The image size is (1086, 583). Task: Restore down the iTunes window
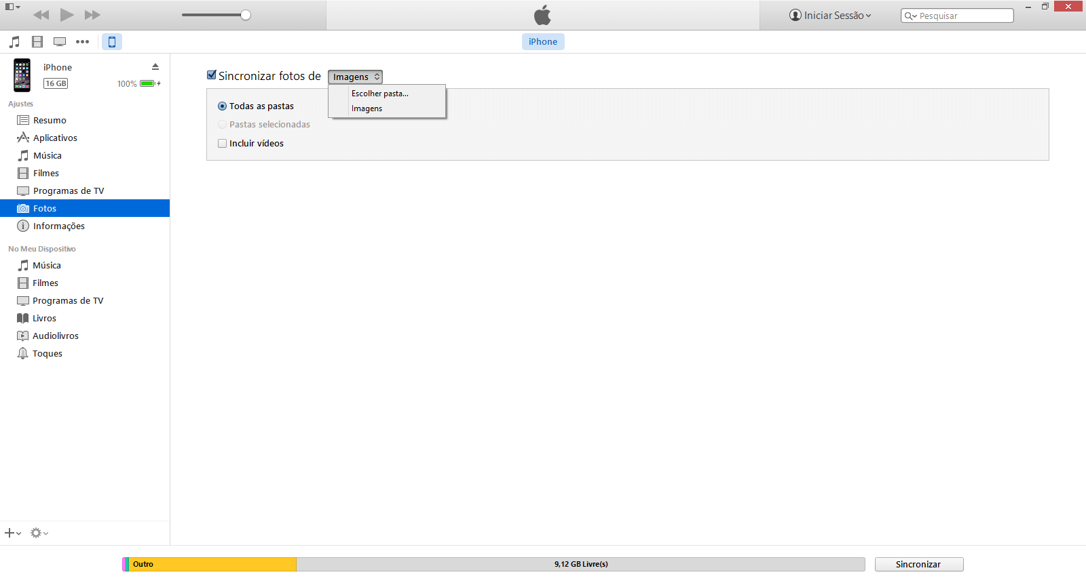pyautogui.click(x=1045, y=7)
